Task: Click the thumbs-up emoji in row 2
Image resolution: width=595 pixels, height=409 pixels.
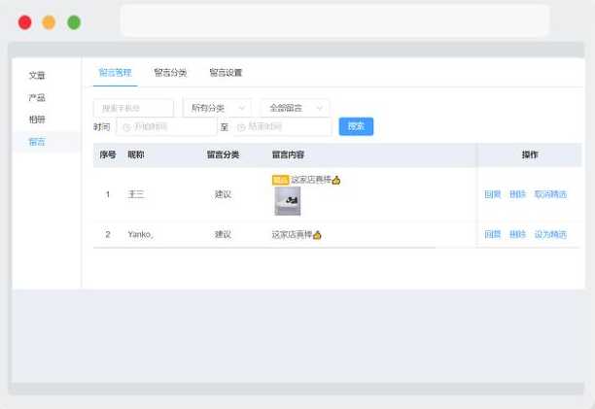Action: 317,235
